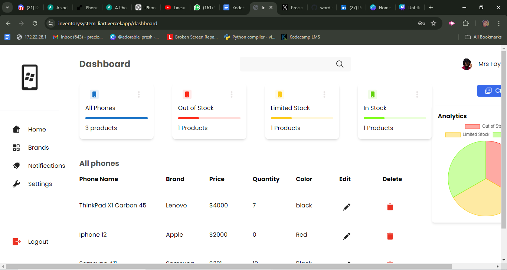The width and height of the screenshot is (507, 270).
Task: Open Notifications from the sidebar
Action: pyautogui.click(x=46, y=166)
